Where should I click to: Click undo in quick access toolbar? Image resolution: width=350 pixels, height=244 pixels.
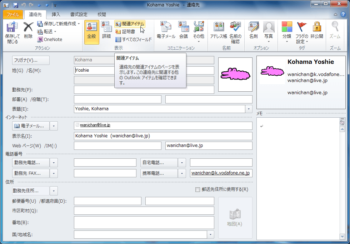tap(24, 5)
